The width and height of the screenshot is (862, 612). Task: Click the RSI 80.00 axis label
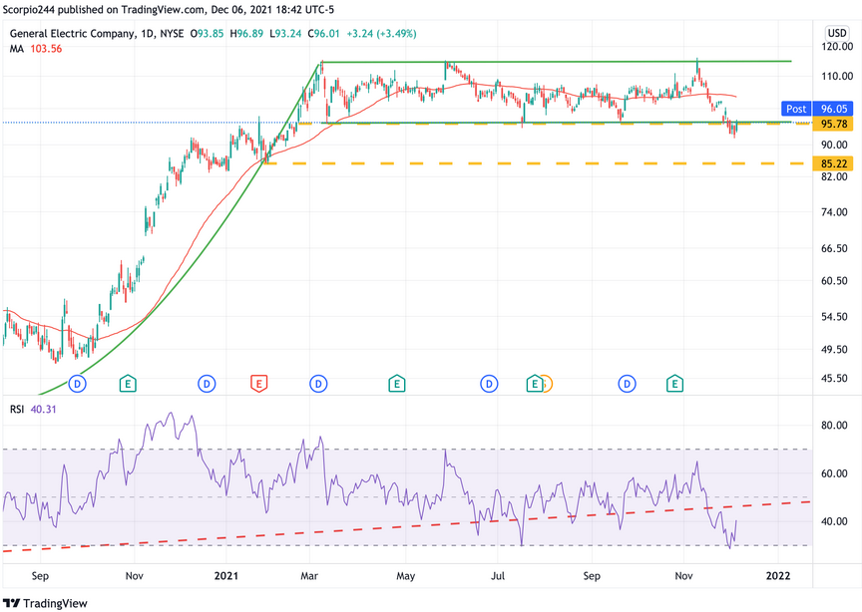pos(834,426)
